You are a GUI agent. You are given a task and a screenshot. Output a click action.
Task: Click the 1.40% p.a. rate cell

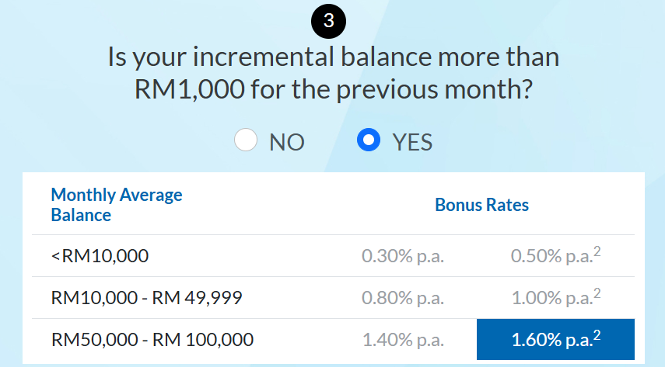point(402,340)
